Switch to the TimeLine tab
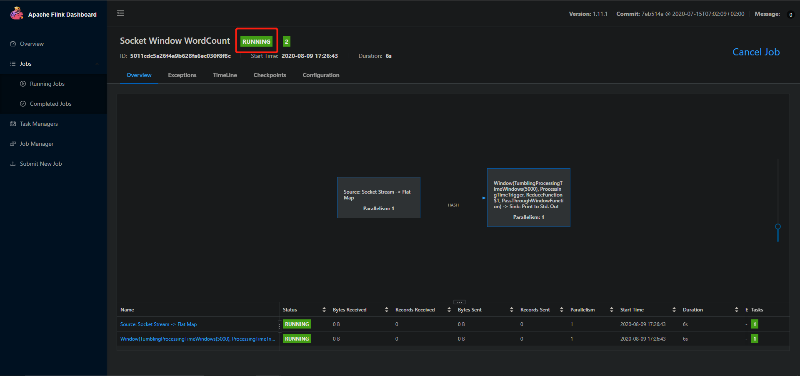This screenshot has height=376, width=800. (x=225, y=75)
